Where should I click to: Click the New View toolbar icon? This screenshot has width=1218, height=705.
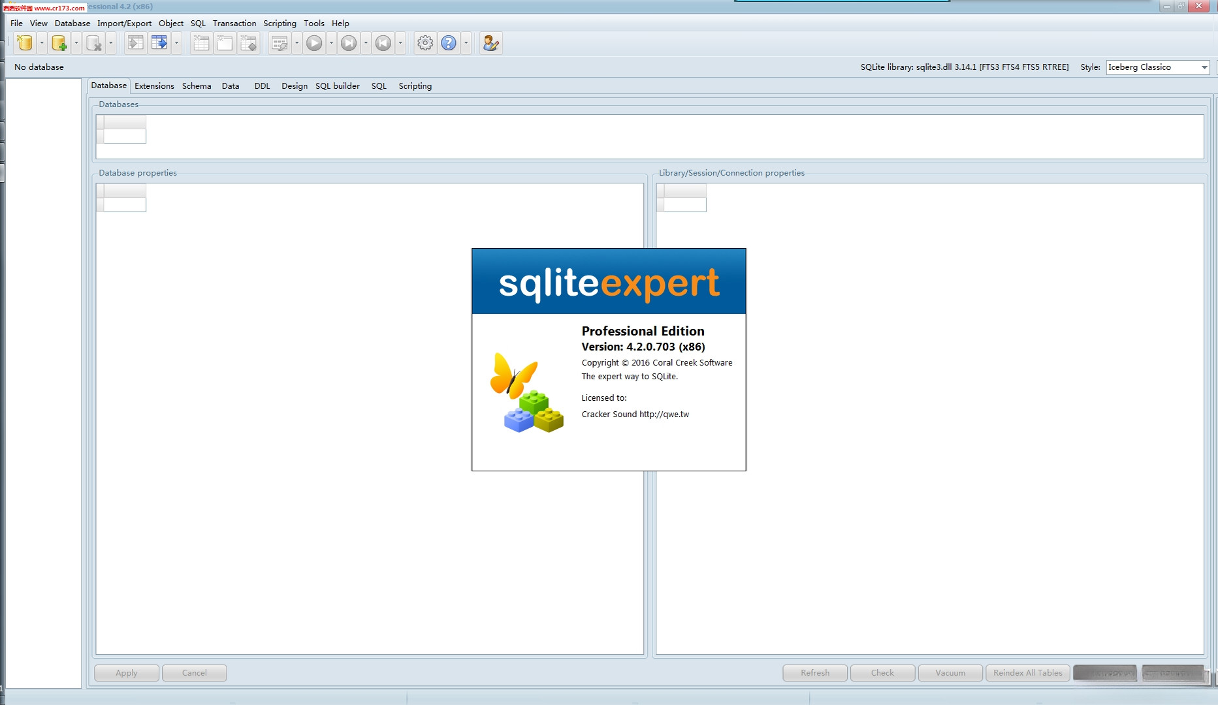click(225, 43)
